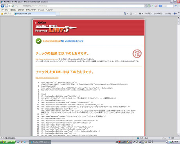Print the page with the printer icon

(x=140, y=13)
